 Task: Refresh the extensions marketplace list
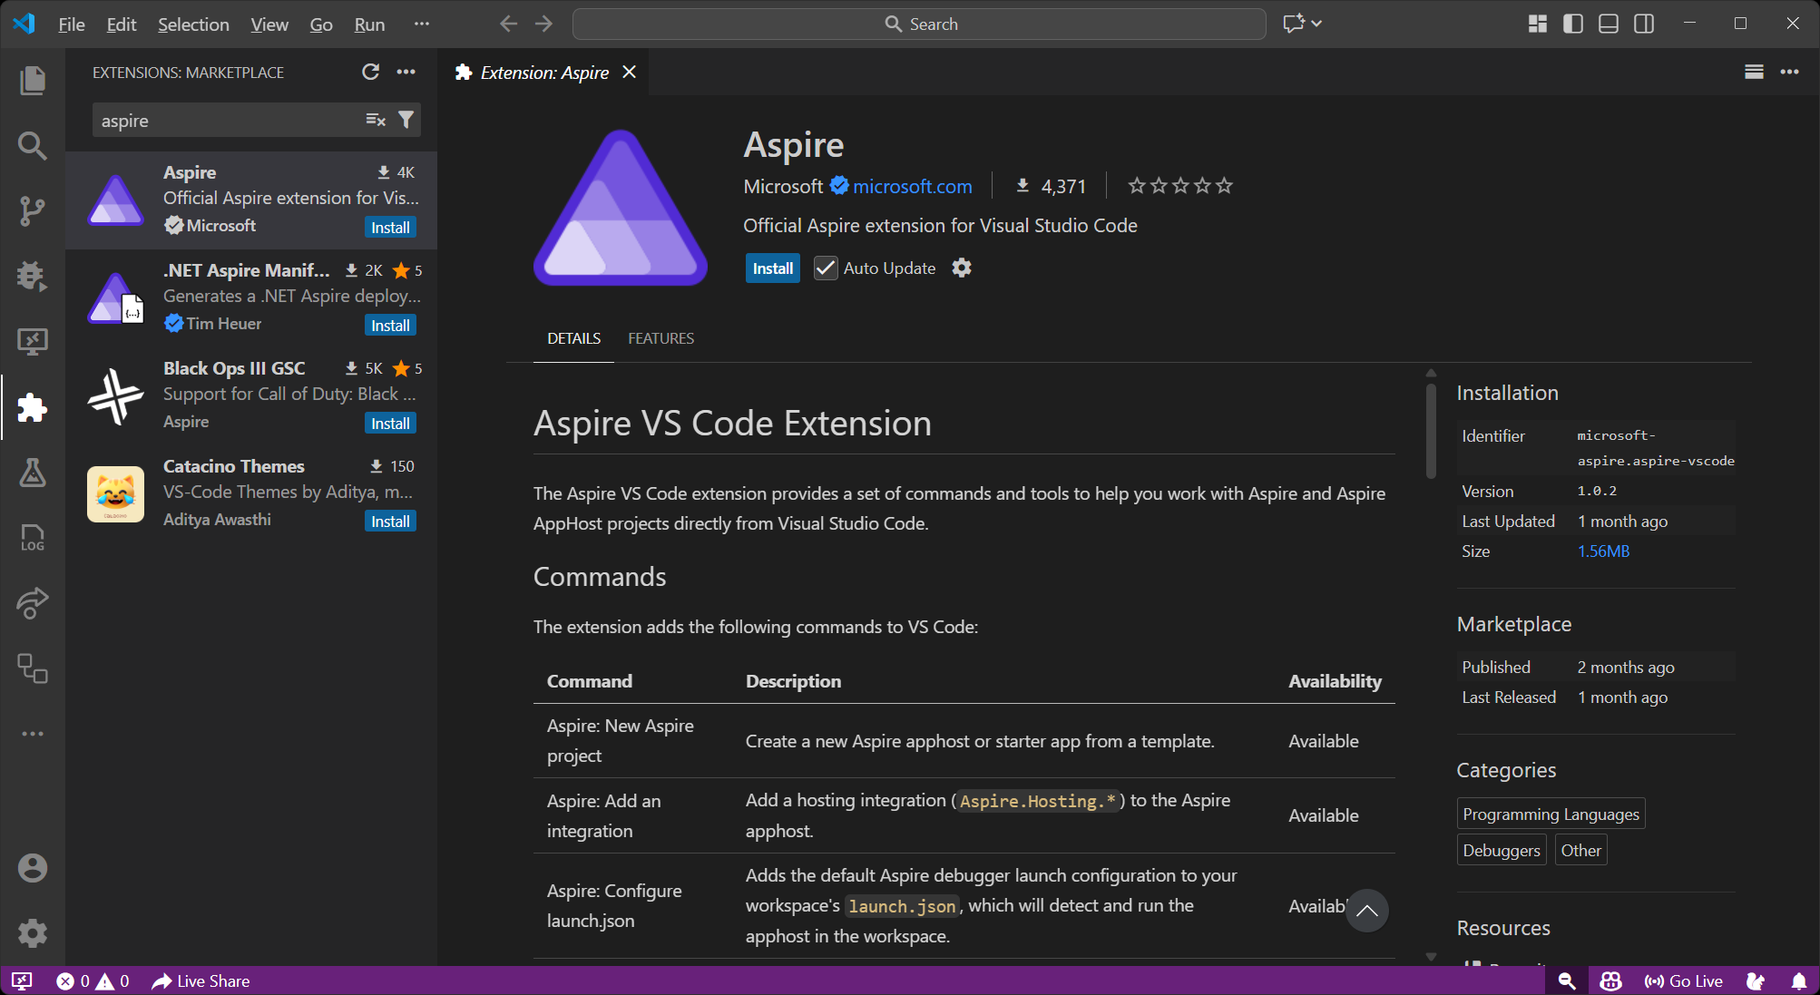[x=370, y=72]
